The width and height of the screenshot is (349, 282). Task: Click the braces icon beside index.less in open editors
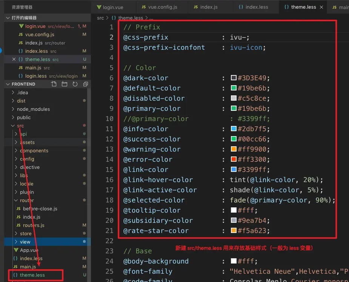[20, 51]
